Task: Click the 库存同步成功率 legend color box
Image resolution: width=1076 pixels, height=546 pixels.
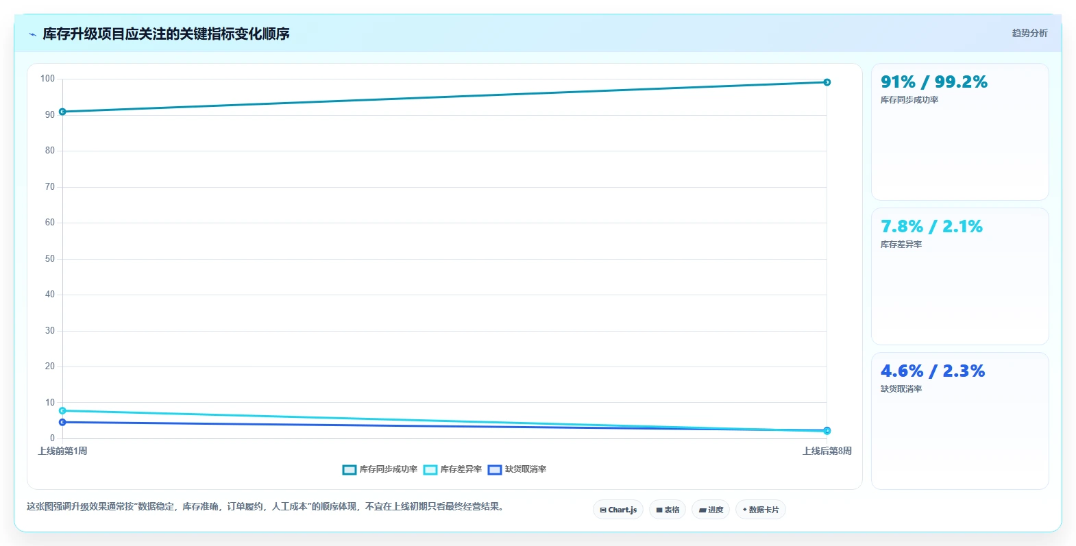Action: pyautogui.click(x=350, y=469)
